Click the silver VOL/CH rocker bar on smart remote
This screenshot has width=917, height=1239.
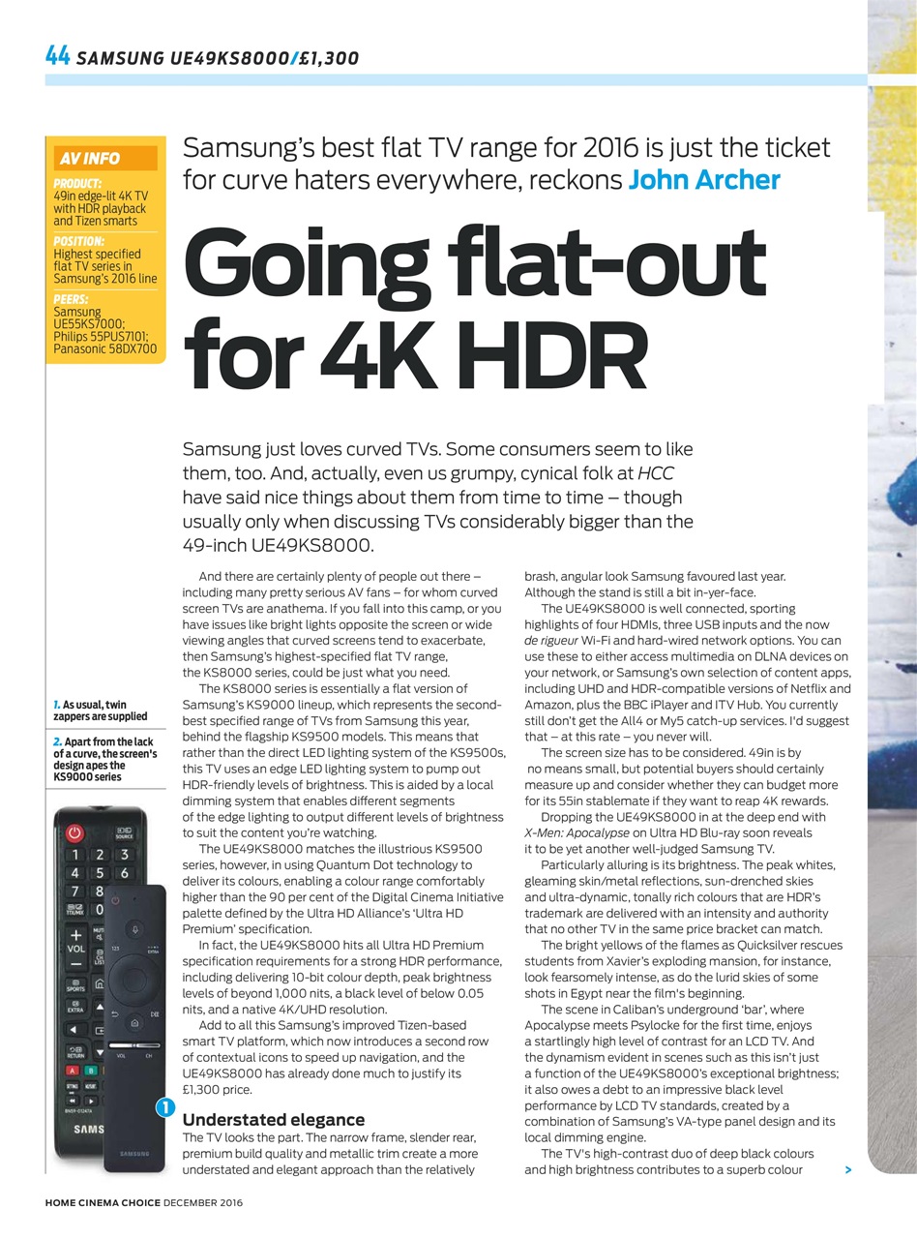134,1045
